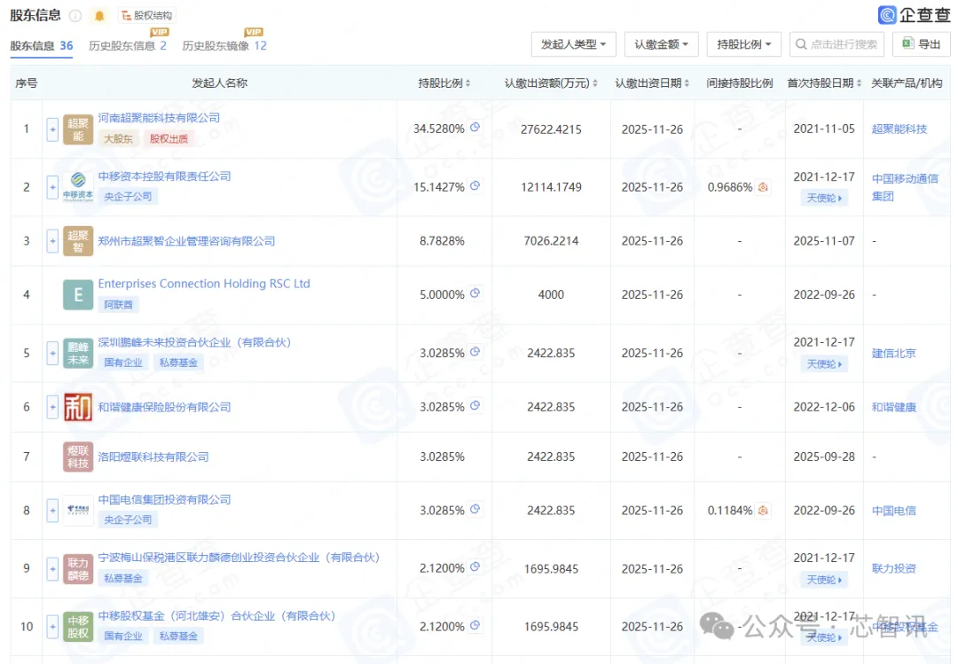
Task: Click the orange alert icon next to 0.9686%
Action: click(x=764, y=187)
